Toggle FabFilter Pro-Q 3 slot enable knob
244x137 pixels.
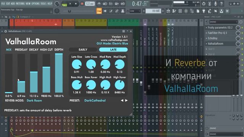pos(238,33)
